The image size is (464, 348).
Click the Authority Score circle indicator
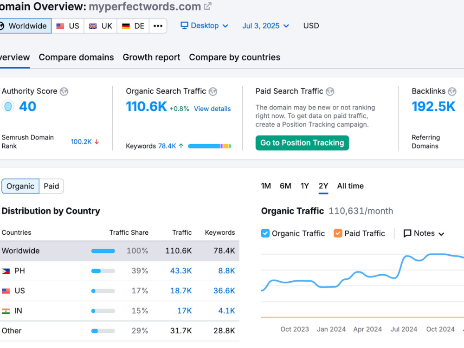8,106
